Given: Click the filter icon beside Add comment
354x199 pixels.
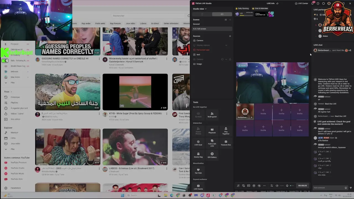Looking at the screenshot, I should coord(351,188).
